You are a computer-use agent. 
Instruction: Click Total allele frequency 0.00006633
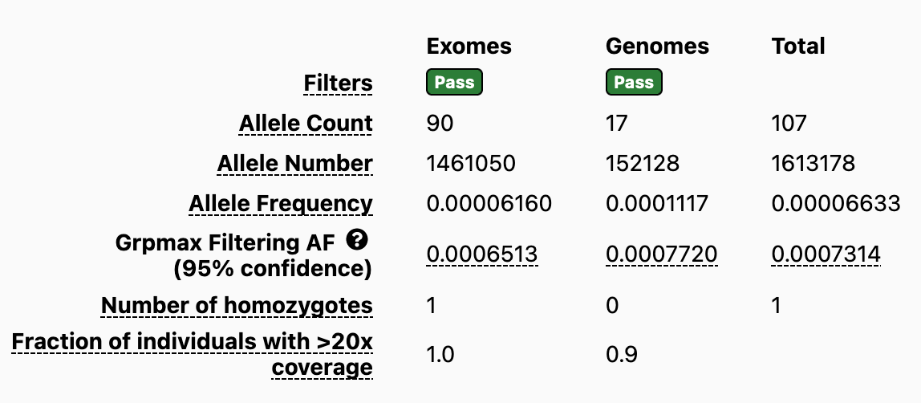[x=836, y=203]
